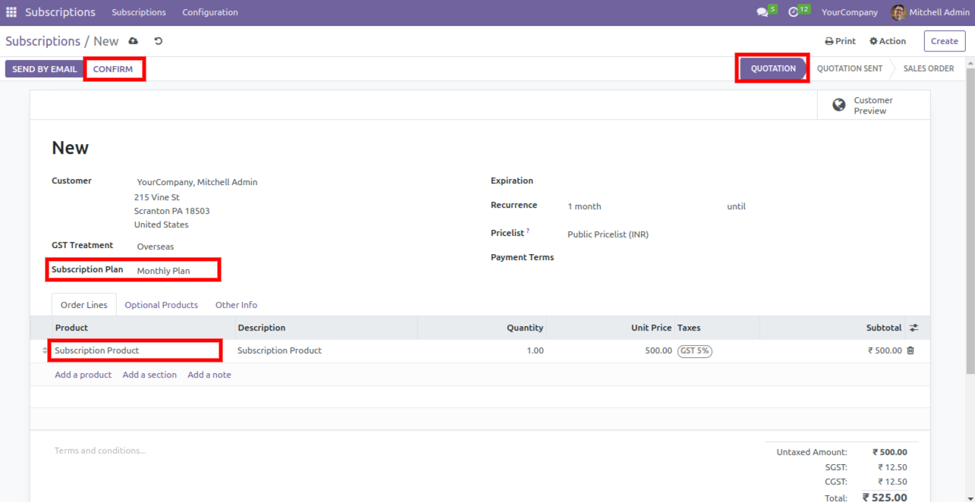Click the Add a product link
Screen dimensions: 975x502
(83, 375)
